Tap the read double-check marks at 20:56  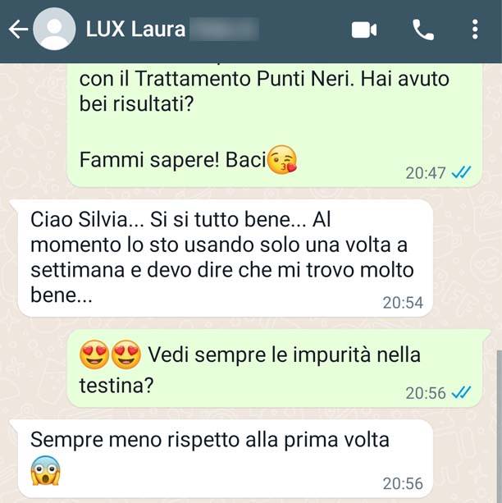(x=461, y=392)
